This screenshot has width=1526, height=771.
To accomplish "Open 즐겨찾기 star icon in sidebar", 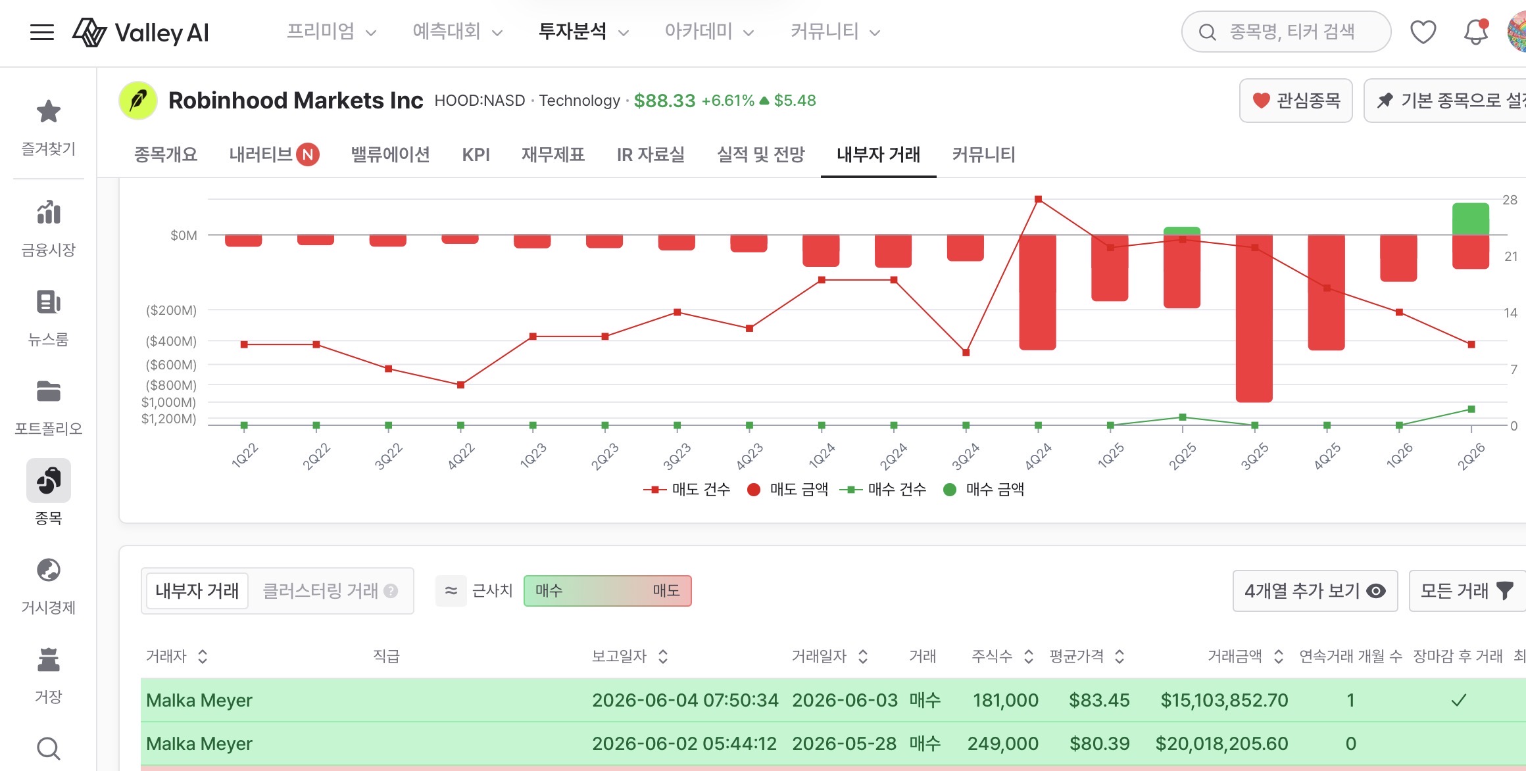I will point(48,112).
